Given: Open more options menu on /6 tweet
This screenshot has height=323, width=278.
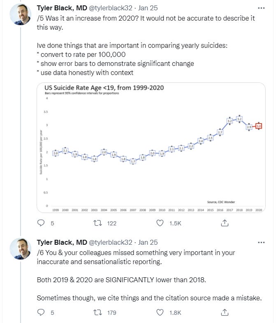Looking at the screenshot, I should 261,242.
